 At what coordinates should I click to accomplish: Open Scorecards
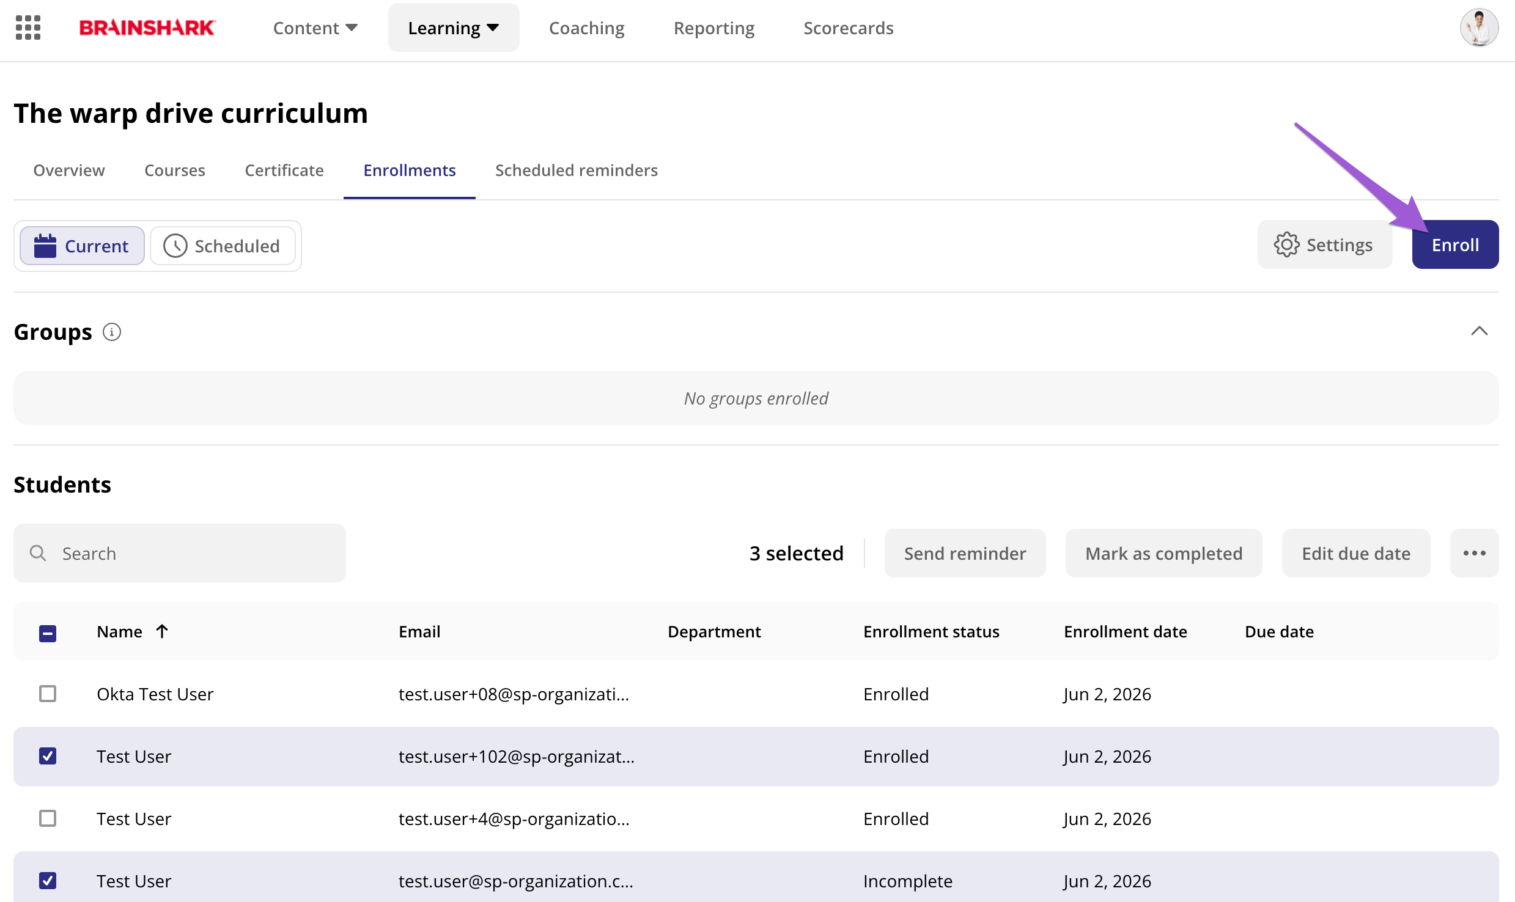(x=848, y=28)
